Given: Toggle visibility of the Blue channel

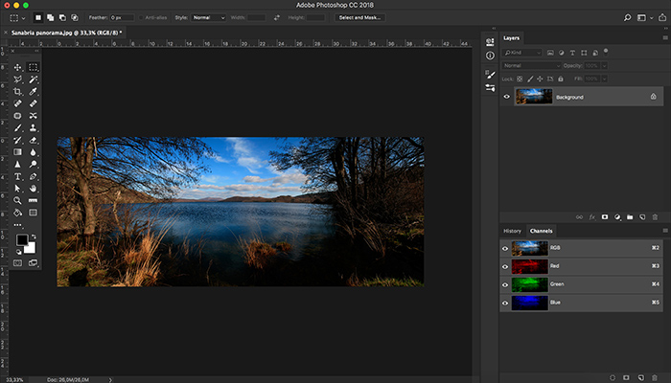Looking at the screenshot, I should [507, 302].
